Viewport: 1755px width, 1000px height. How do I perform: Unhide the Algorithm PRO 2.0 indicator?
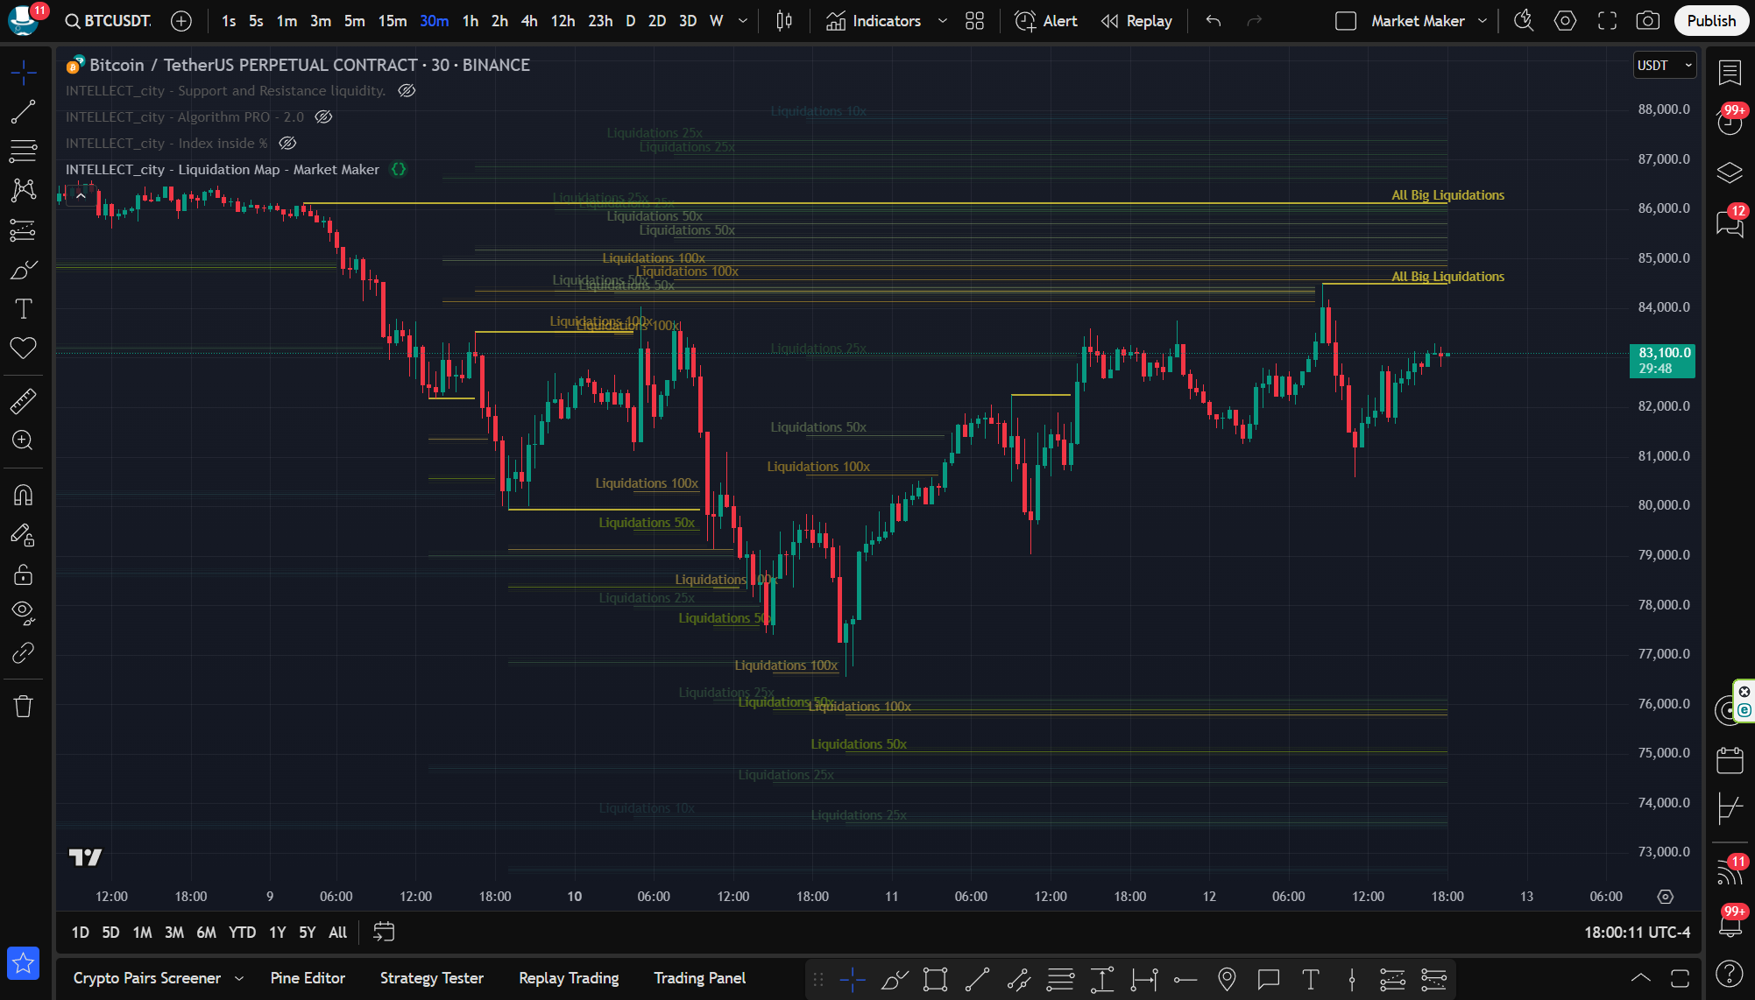pyautogui.click(x=323, y=117)
